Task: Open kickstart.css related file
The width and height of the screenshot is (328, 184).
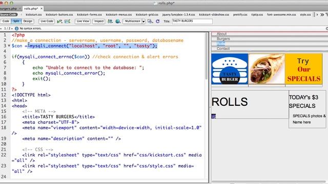Action: 33,15
